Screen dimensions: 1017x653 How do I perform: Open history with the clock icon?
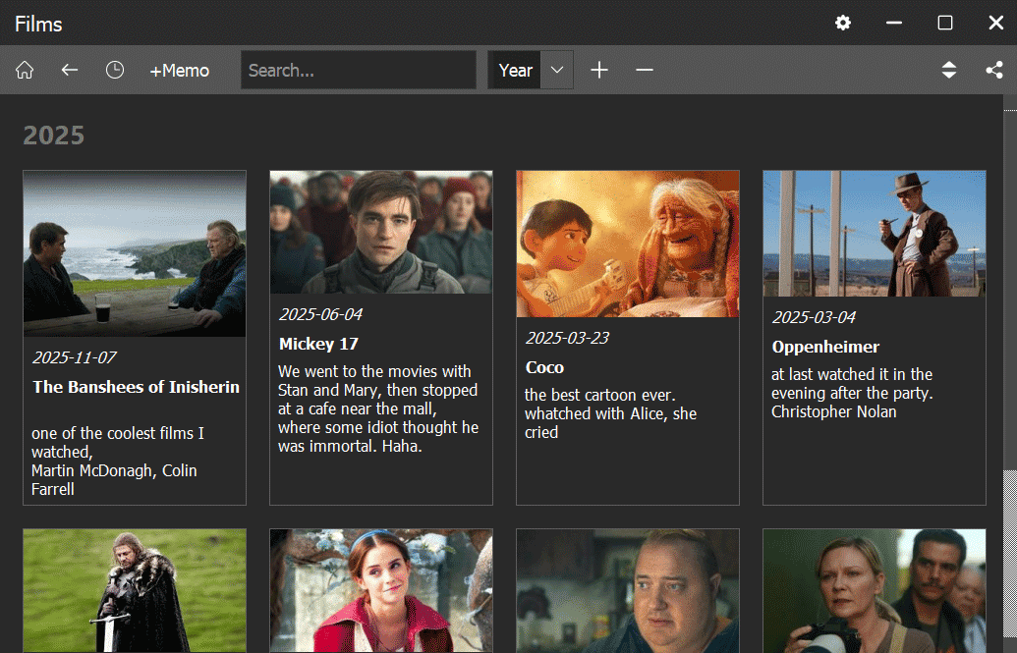click(x=115, y=71)
